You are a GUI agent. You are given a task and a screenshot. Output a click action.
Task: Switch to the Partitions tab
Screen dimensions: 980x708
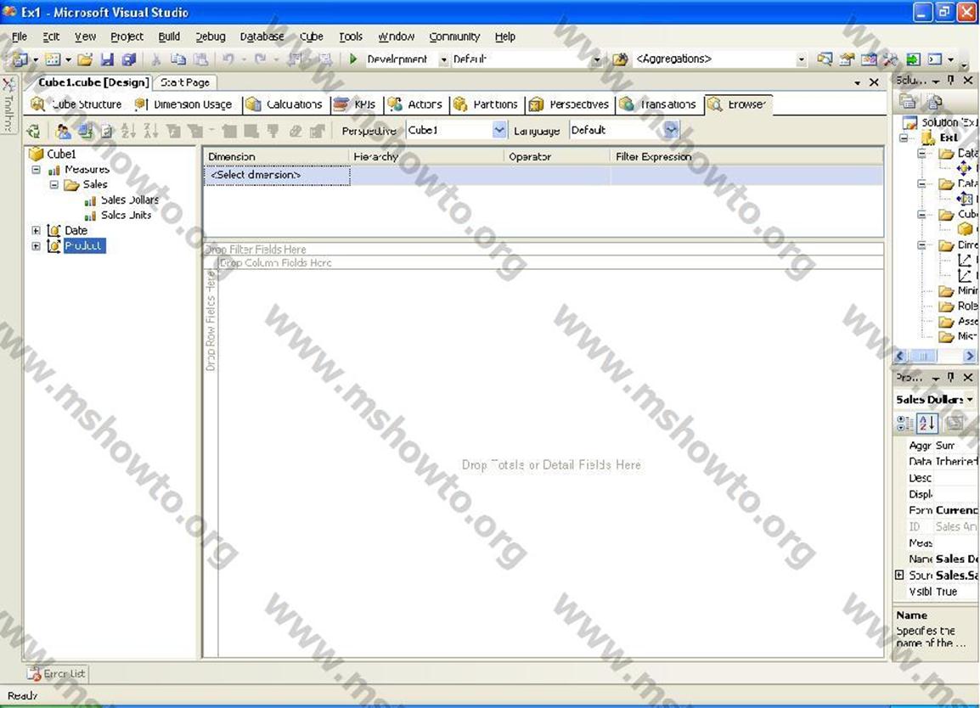[486, 104]
